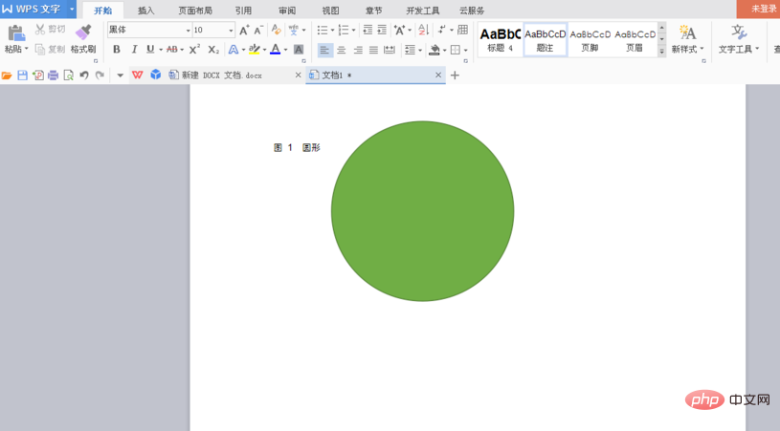
Task: Click the Print icon in quick access toolbar
Action: [x=53, y=75]
